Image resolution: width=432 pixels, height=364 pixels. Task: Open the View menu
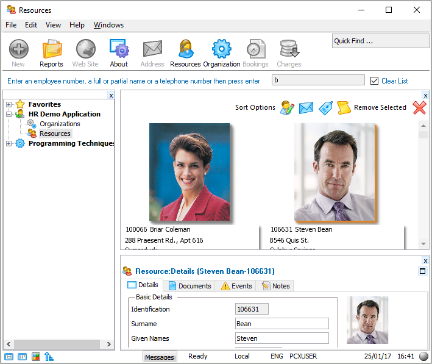coord(53,25)
